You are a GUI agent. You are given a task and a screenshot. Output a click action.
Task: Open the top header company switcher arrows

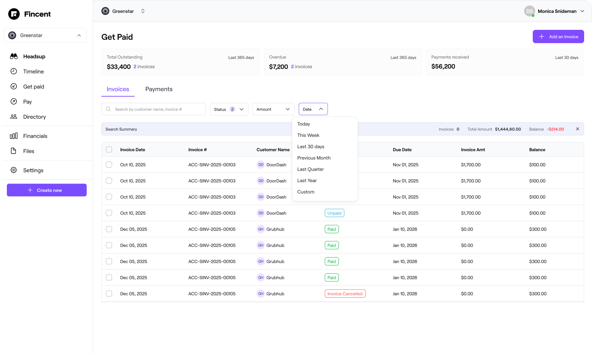(143, 11)
